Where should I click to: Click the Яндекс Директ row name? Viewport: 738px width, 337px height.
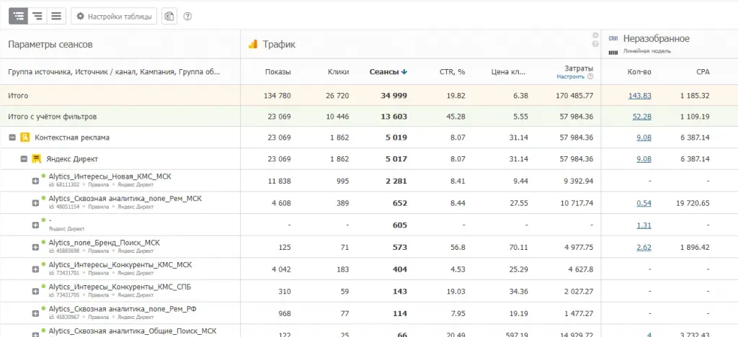(x=72, y=159)
